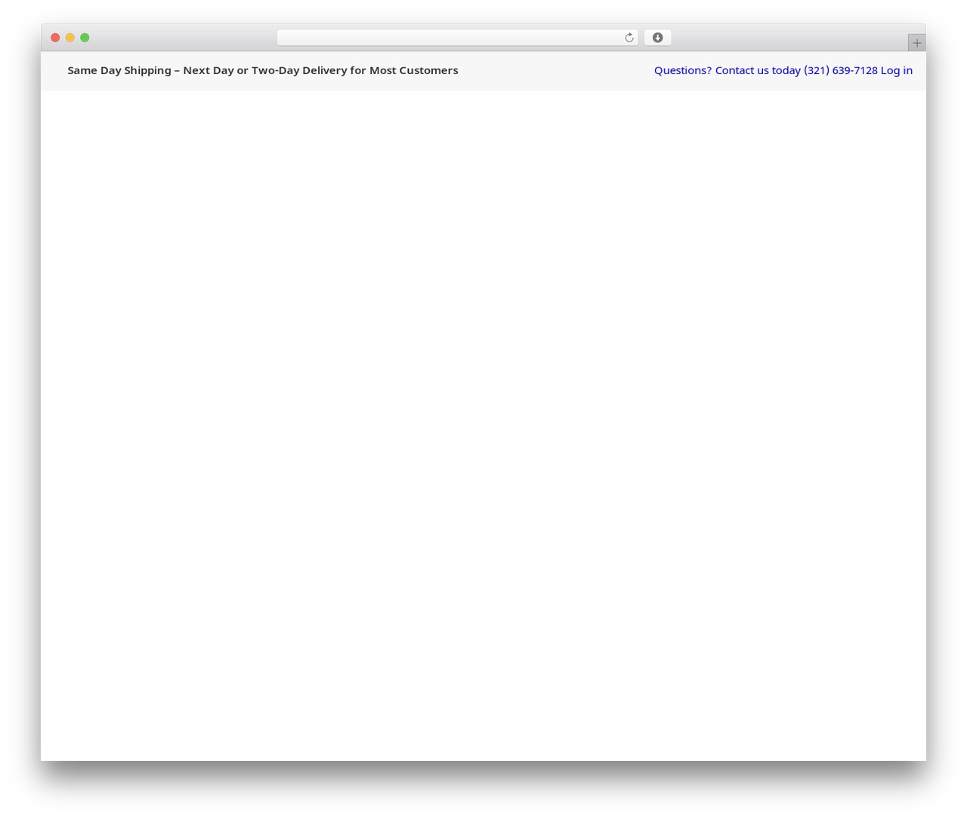Viewport: 967px width, 819px height.
Task: Open the Log in link
Action: [897, 70]
